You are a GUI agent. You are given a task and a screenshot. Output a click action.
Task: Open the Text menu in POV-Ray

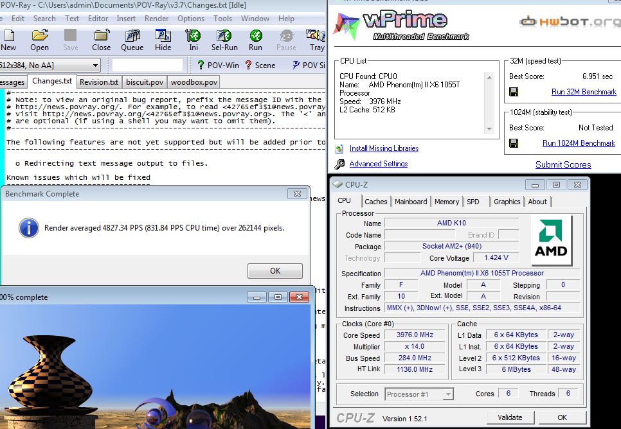coord(72,19)
